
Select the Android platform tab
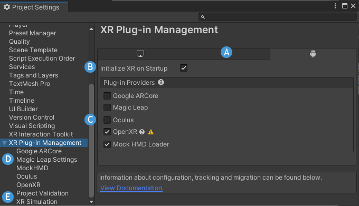tap(313, 54)
